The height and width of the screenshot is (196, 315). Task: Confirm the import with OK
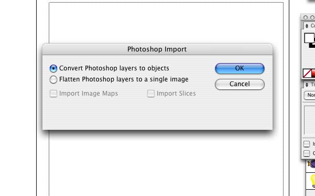(x=240, y=68)
